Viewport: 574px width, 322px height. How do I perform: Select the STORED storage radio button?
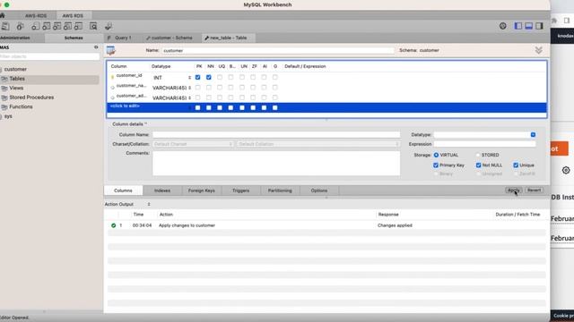point(478,155)
